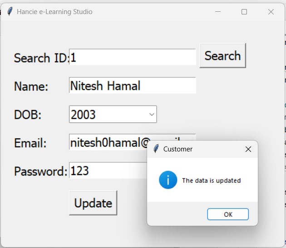The image size is (286, 248).
Task: Click the Hancie e-Learning Studio title text
Action: tap(54, 12)
